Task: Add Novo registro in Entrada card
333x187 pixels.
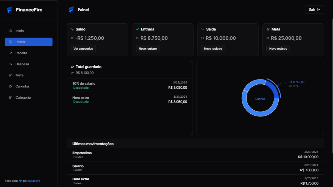Action: tap(148, 49)
